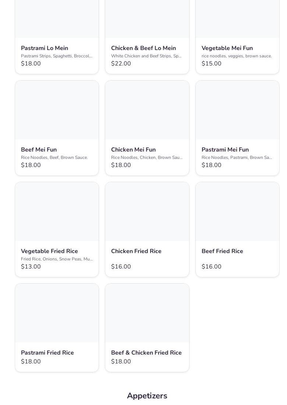Click the Chicken Fried Rice picture area
This screenshot has width=287, height=405.
(147, 212)
